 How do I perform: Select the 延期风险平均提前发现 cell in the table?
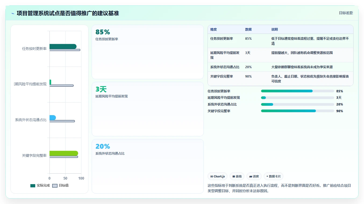225,55
